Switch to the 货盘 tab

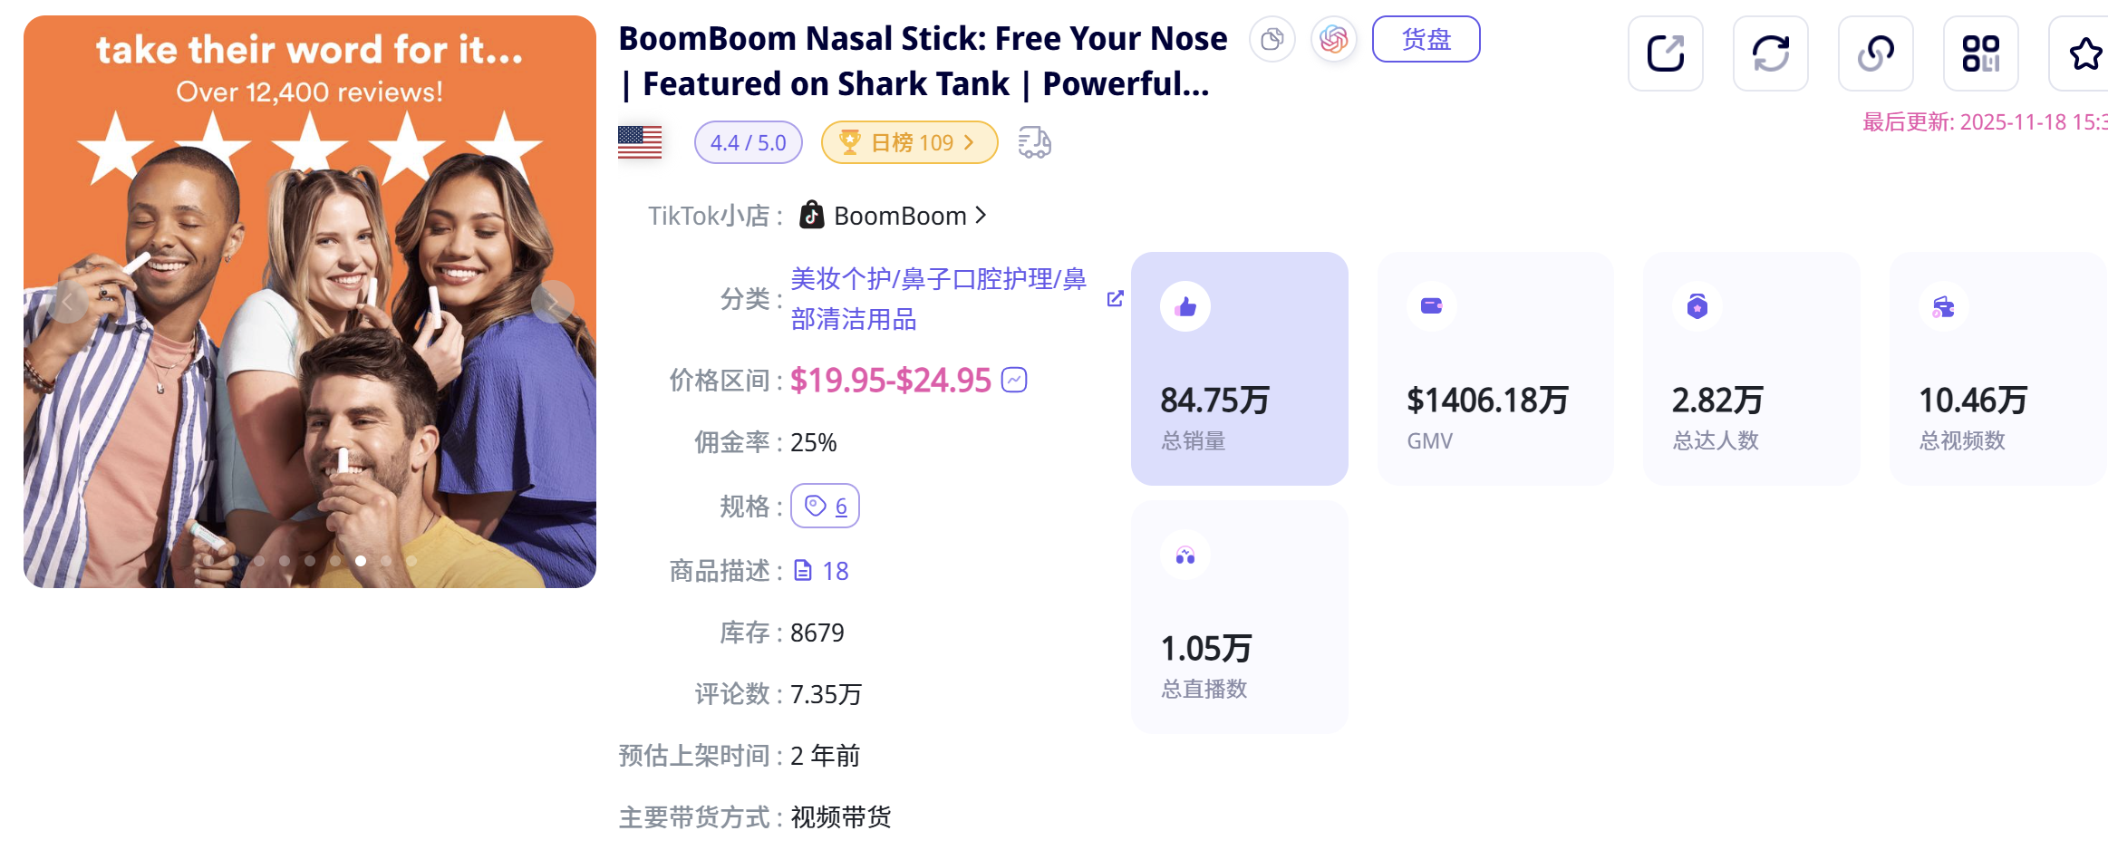point(1426,40)
